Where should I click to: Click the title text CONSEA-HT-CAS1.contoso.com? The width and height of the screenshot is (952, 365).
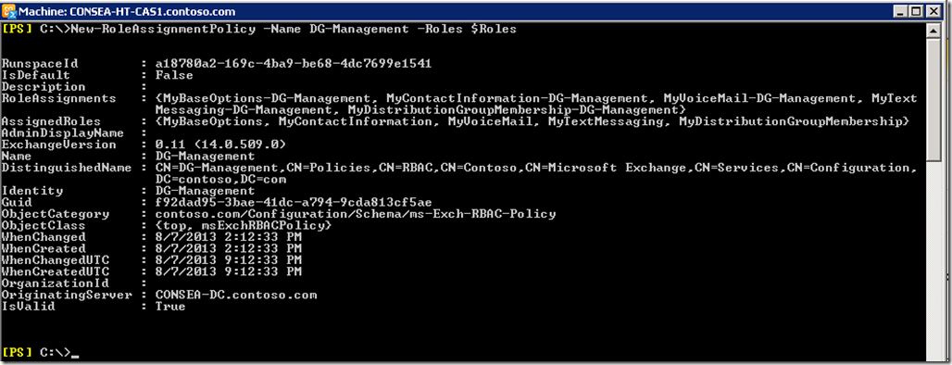pos(153,11)
